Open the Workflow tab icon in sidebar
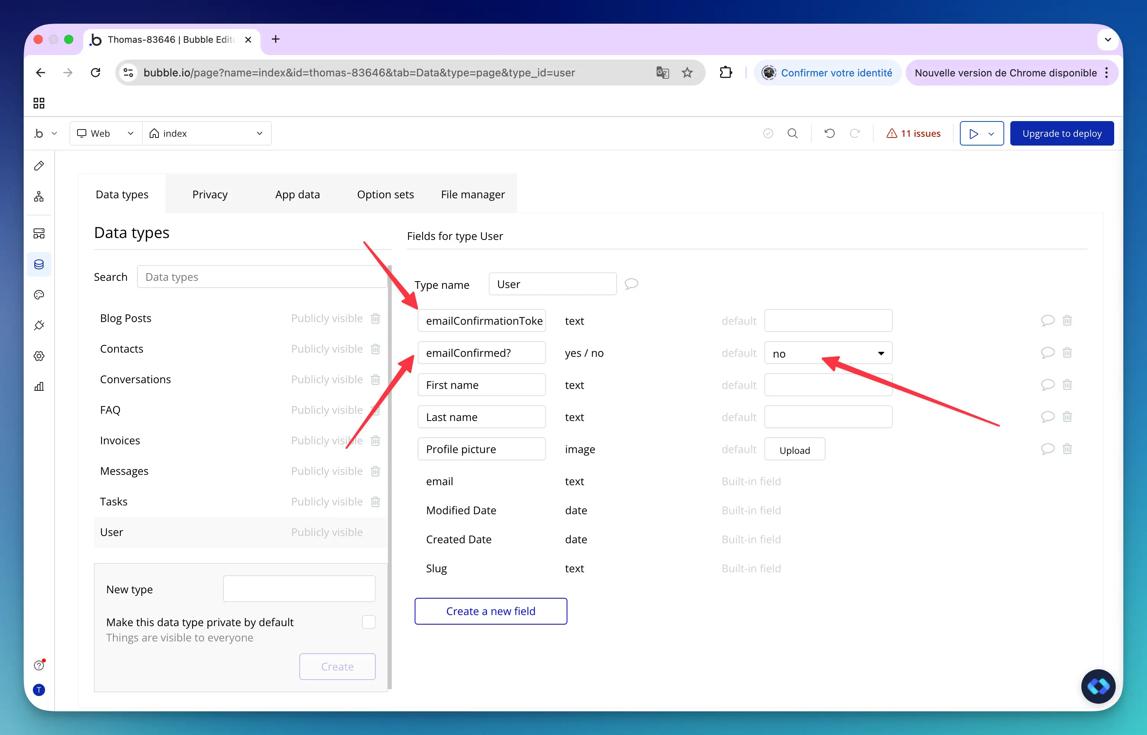 click(39, 196)
